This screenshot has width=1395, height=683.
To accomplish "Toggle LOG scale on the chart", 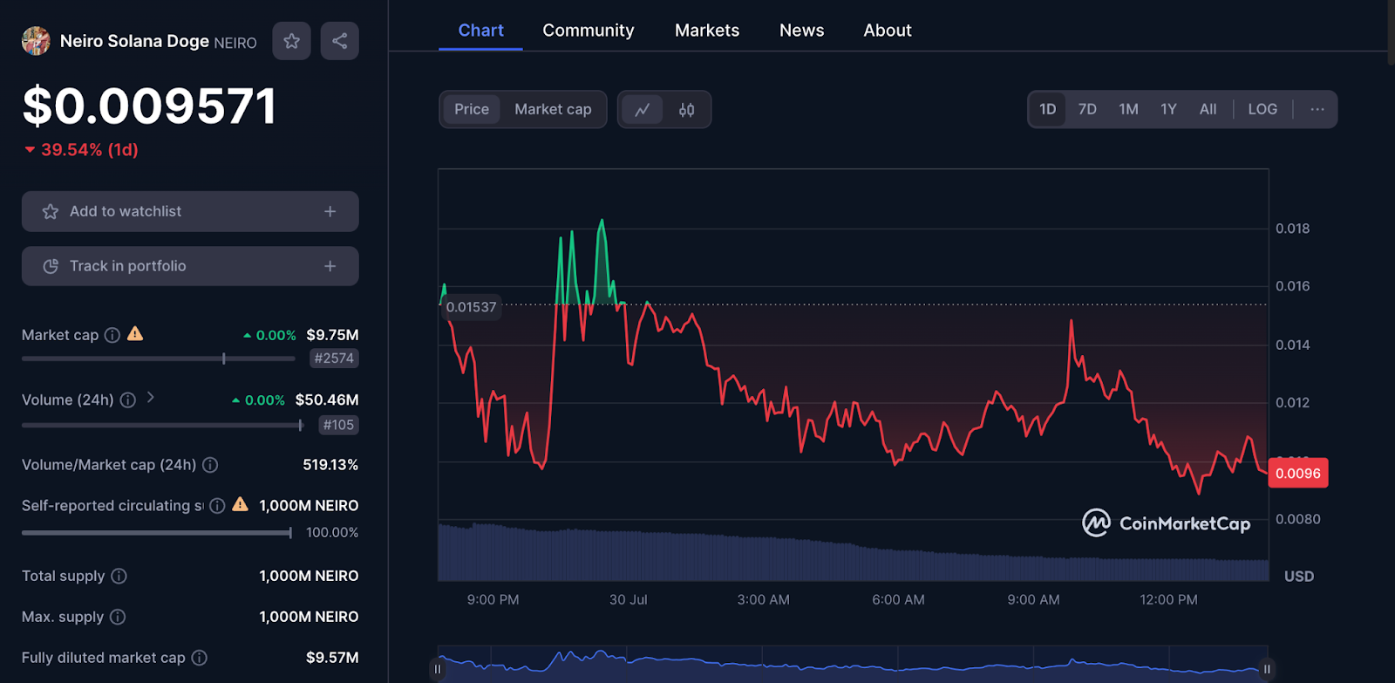I will point(1262,109).
